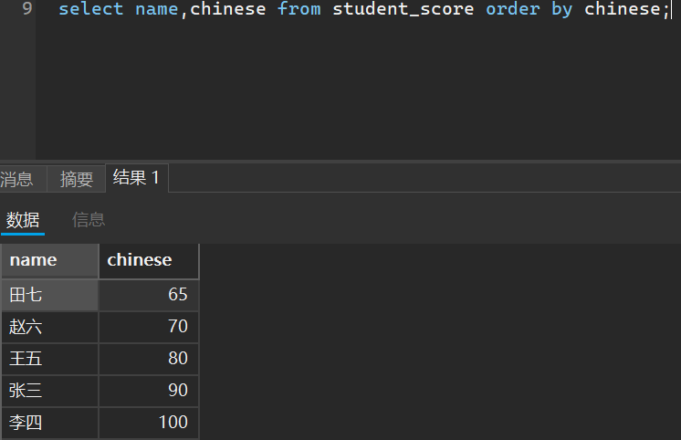The height and width of the screenshot is (440, 681).
Task: Select the cell 张三
Action: (x=50, y=391)
